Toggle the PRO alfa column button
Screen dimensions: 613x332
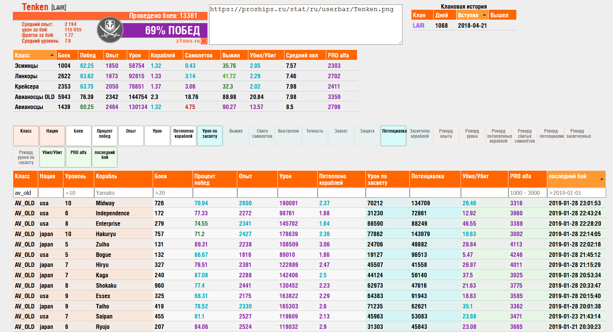pos(78,157)
